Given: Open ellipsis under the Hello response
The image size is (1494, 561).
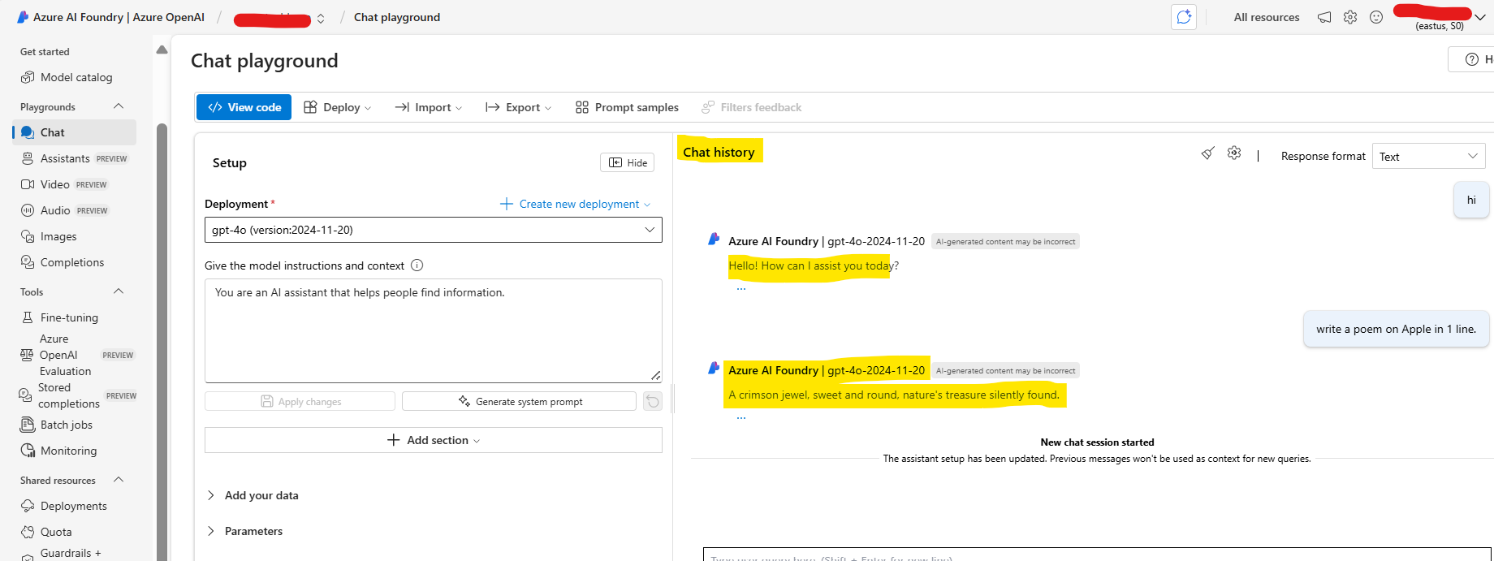Looking at the screenshot, I should coord(741,288).
